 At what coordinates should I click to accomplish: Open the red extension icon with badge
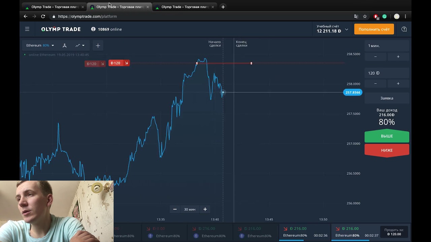pos(376,16)
